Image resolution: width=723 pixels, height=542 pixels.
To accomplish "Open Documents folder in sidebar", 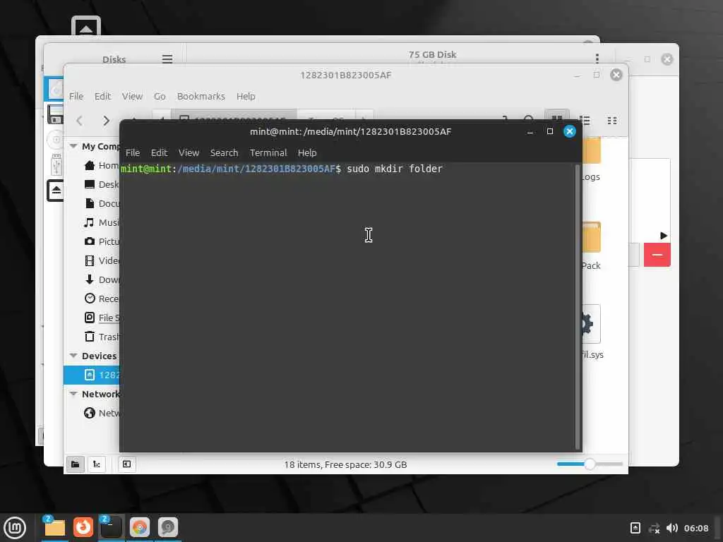I will click(x=102, y=203).
